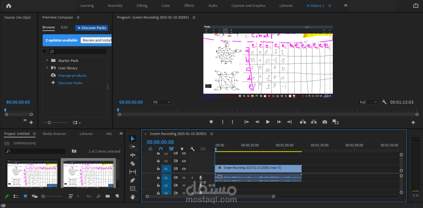
Task: Show more workspaces double chevron
Action: tap(346, 6)
